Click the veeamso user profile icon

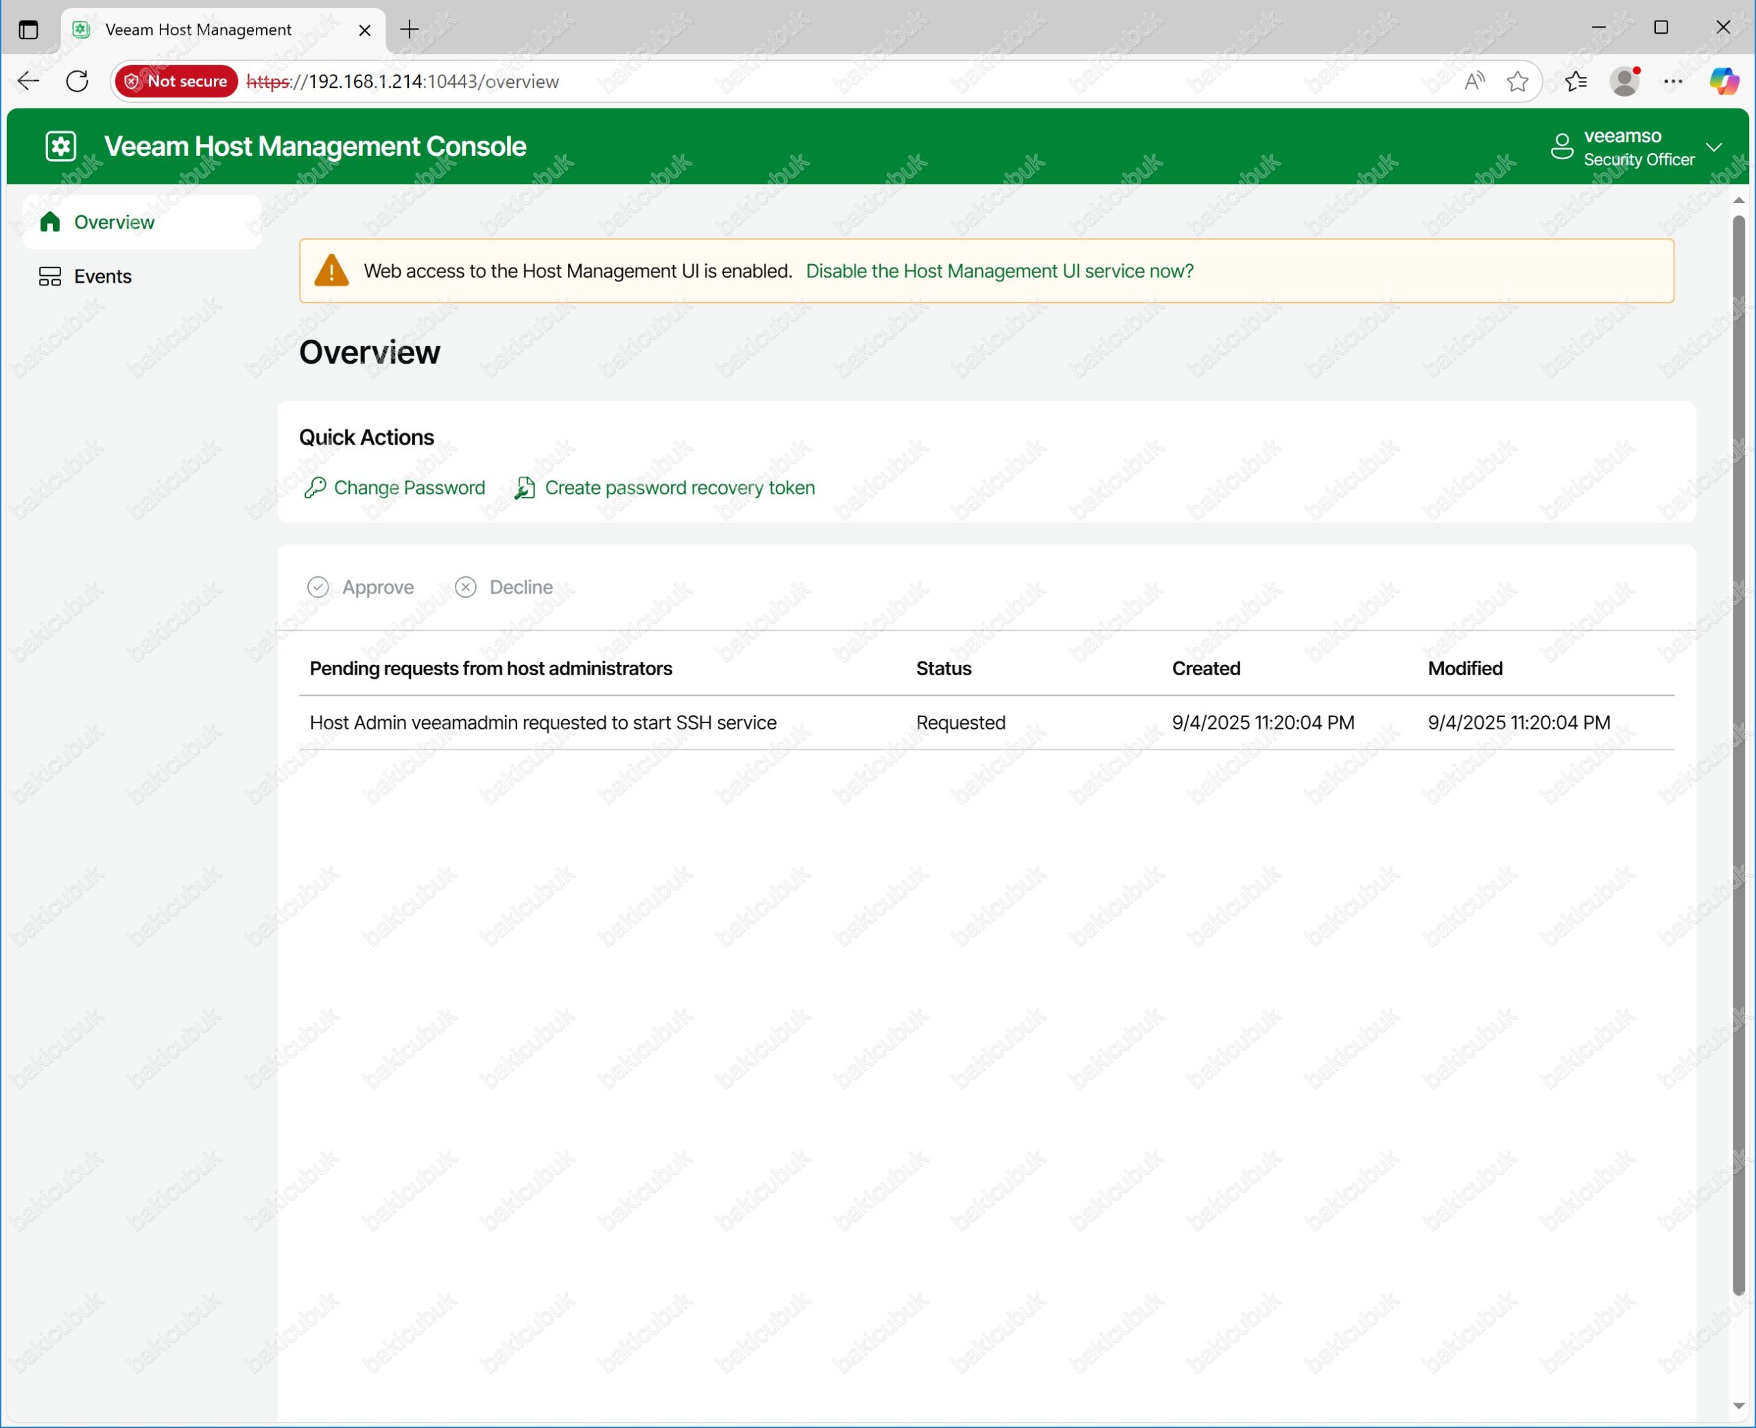click(x=1562, y=146)
